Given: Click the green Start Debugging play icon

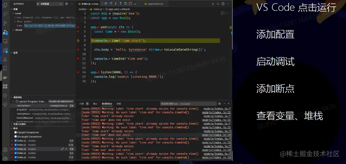Looking at the screenshot, I should point(38,4).
